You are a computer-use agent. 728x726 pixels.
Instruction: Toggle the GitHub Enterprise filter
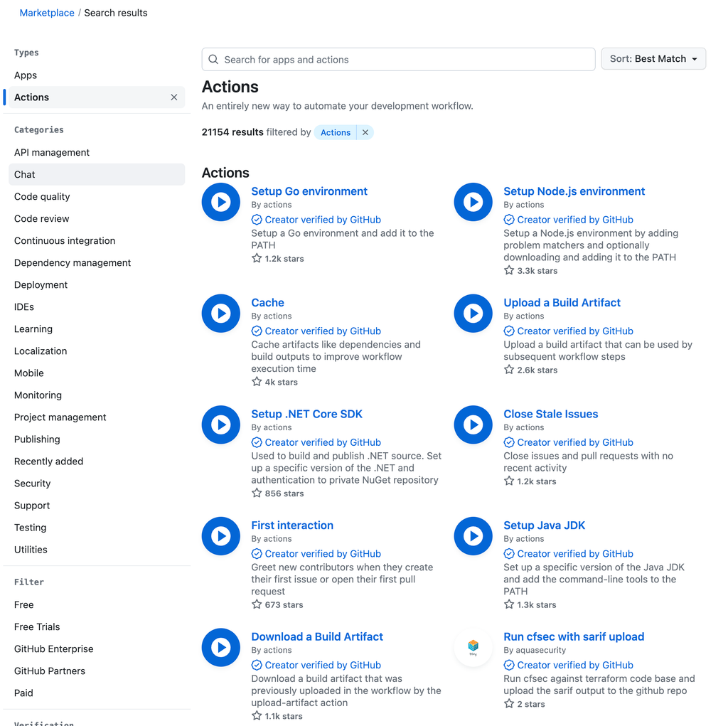coord(53,648)
